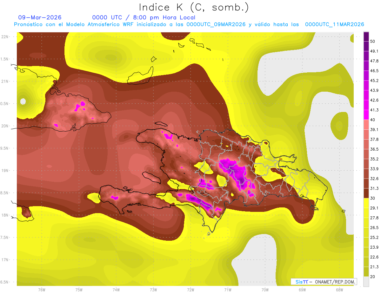Pick the magenta colorbar segment between 40 and 41.3

pos(366,115)
